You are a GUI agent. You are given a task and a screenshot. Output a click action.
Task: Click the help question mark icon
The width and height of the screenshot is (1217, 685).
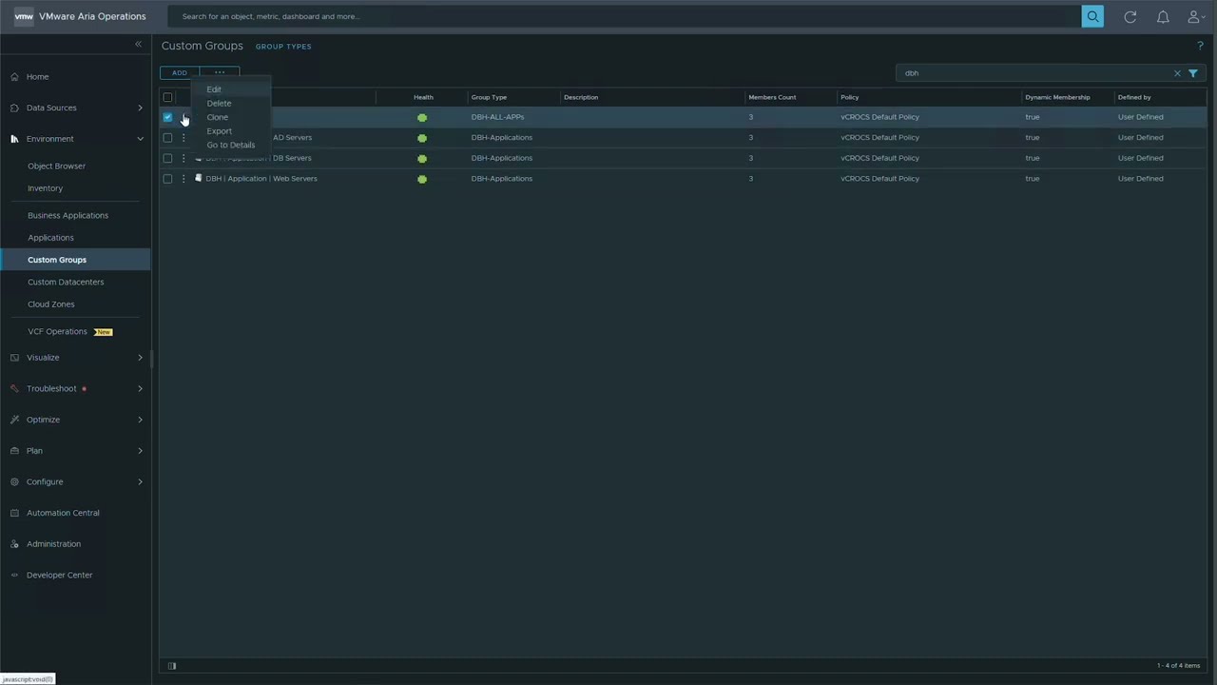pyautogui.click(x=1201, y=46)
